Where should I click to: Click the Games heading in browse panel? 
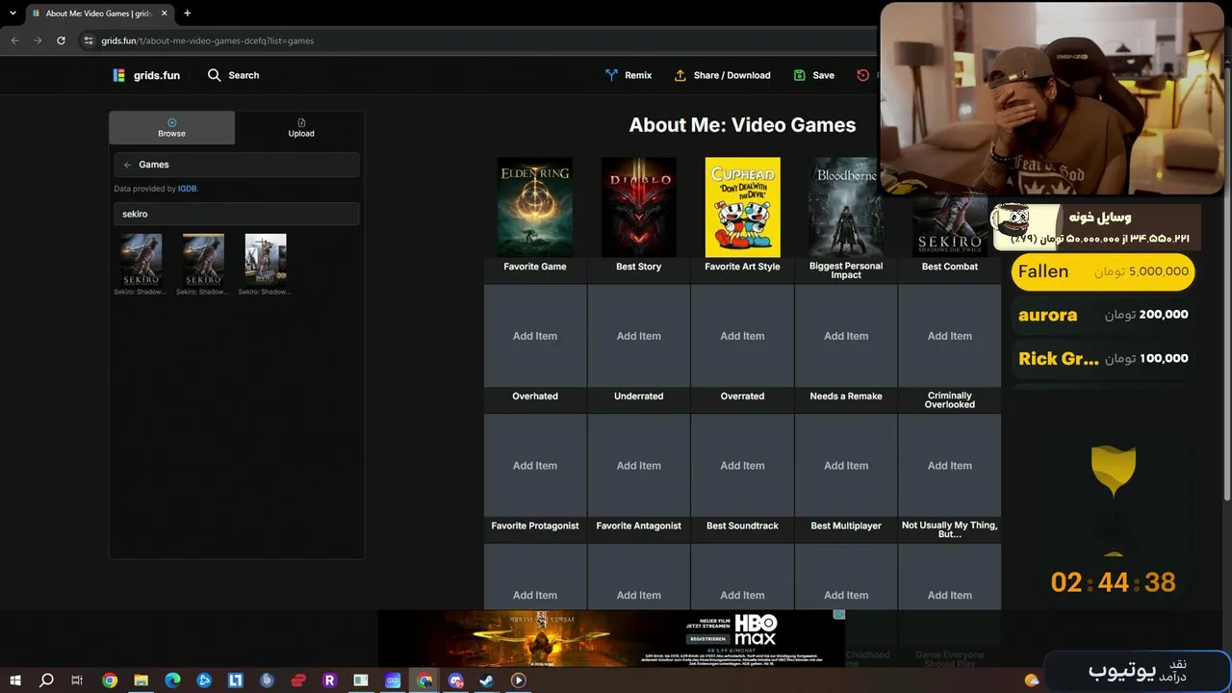click(154, 165)
